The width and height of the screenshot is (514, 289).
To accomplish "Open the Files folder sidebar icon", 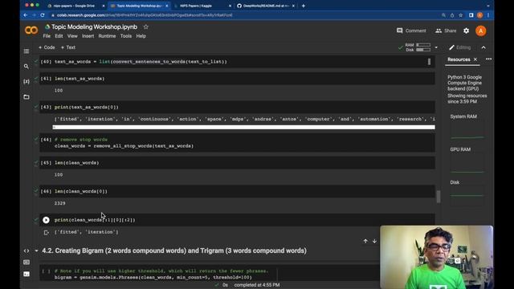I will (27, 96).
